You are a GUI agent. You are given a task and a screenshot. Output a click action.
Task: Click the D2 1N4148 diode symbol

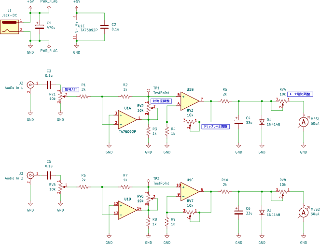point(262,211)
